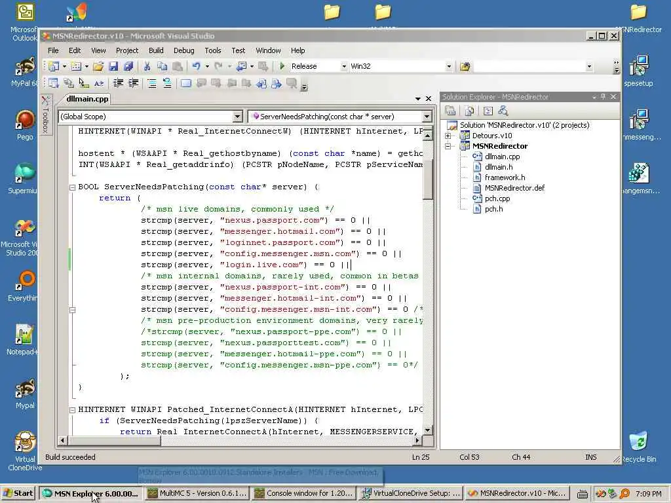Screen dimensions: 671x503
Task: Click the Find in Files folder icon
Action: pyautogui.click(x=465, y=66)
